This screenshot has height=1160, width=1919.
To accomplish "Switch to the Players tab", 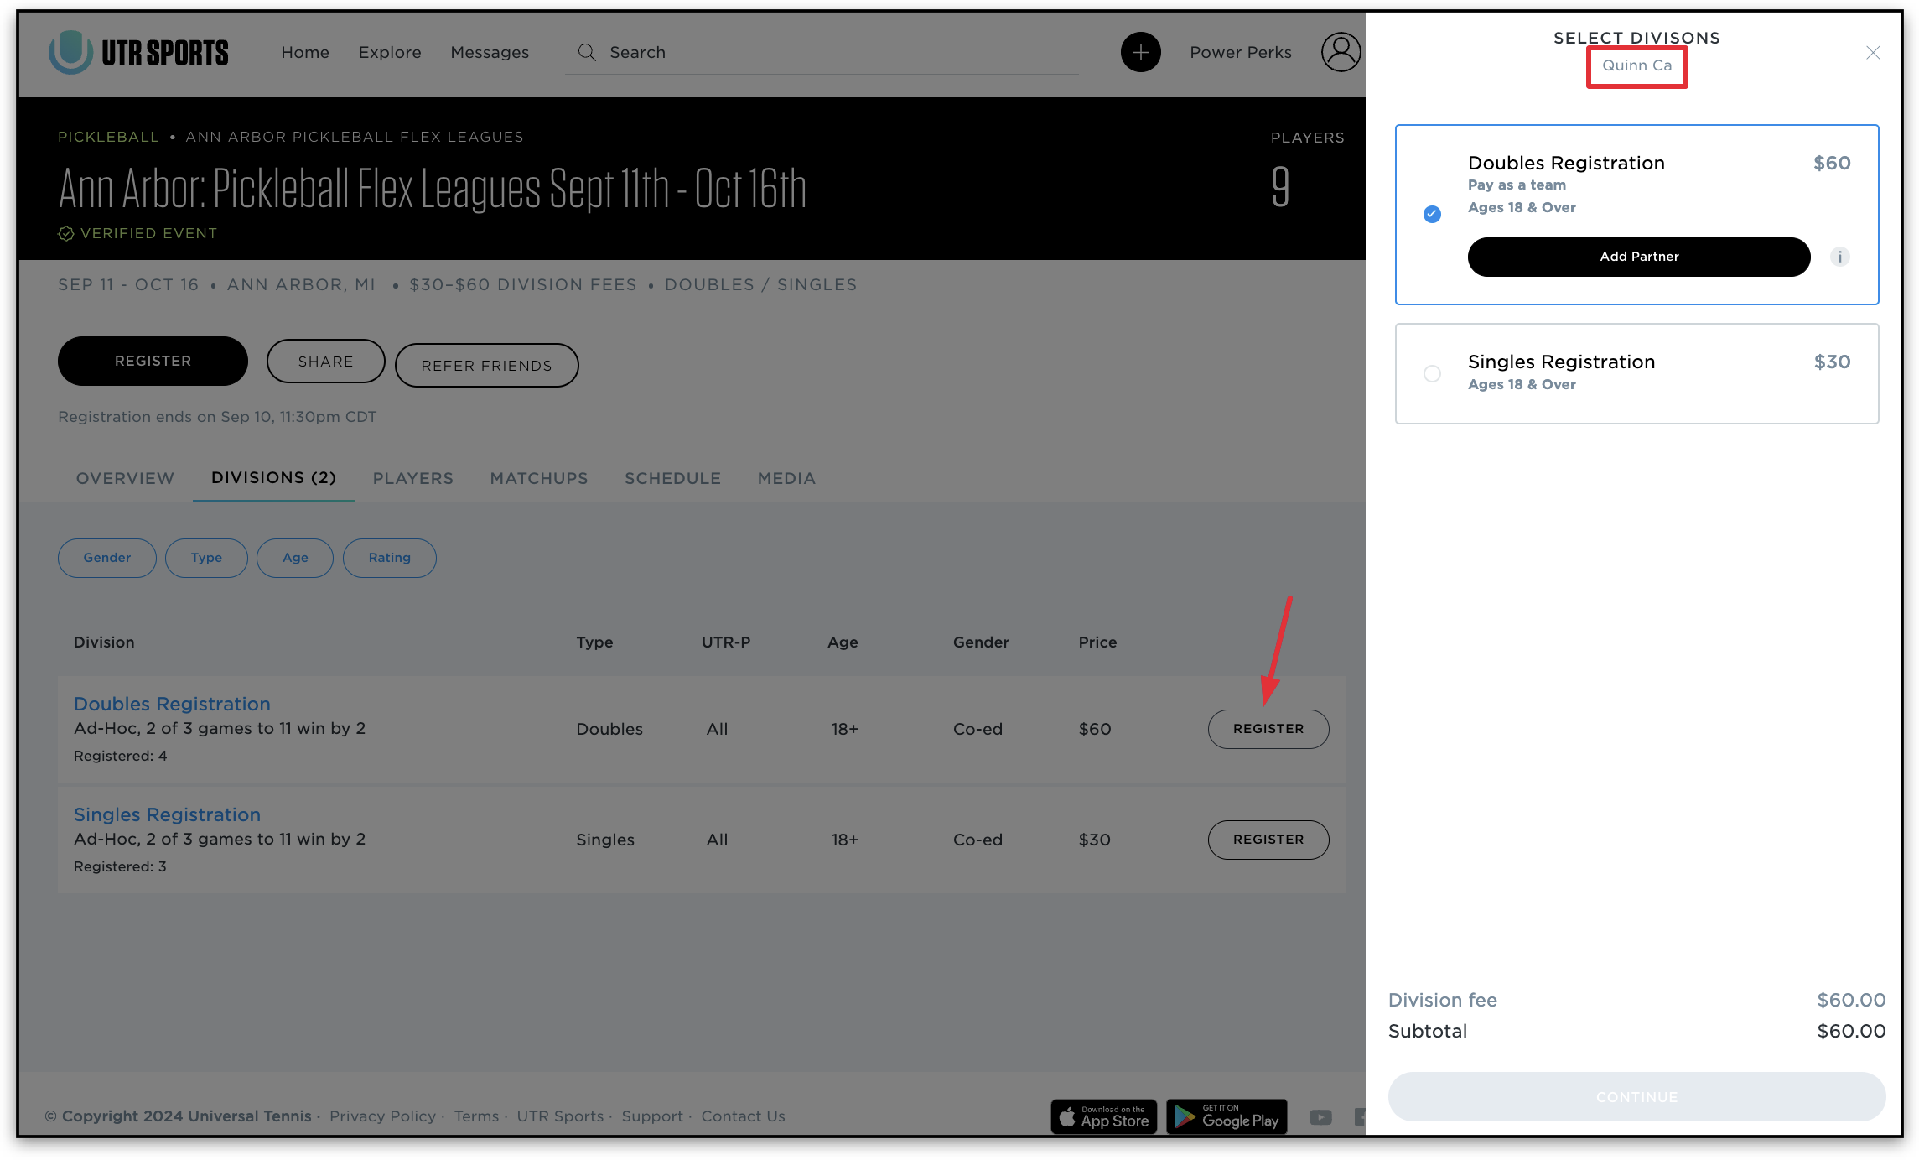I will pos(412,478).
